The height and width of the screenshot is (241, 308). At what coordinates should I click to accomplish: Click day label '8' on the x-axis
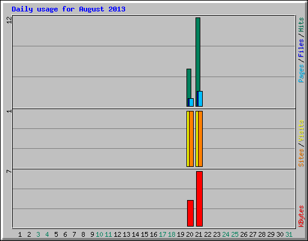(x=83, y=234)
